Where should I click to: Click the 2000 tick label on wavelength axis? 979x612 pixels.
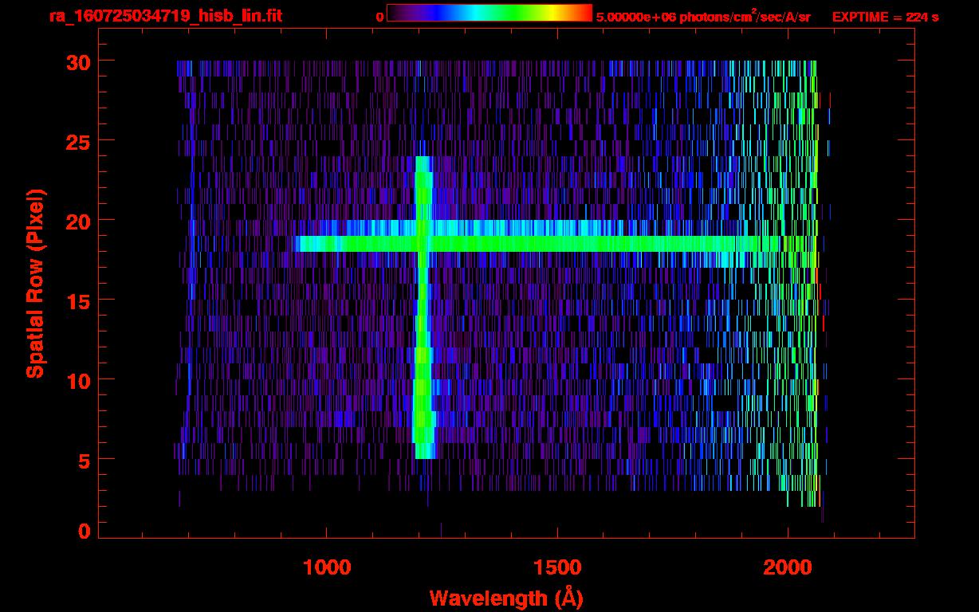pos(788,567)
